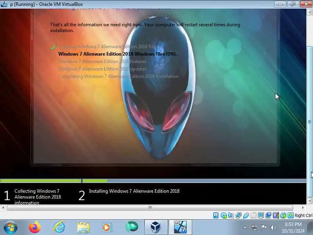Open Windows Media Player from the taskbar
Image resolution: width=313 pixels, height=235 pixels.
click(x=107, y=228)
